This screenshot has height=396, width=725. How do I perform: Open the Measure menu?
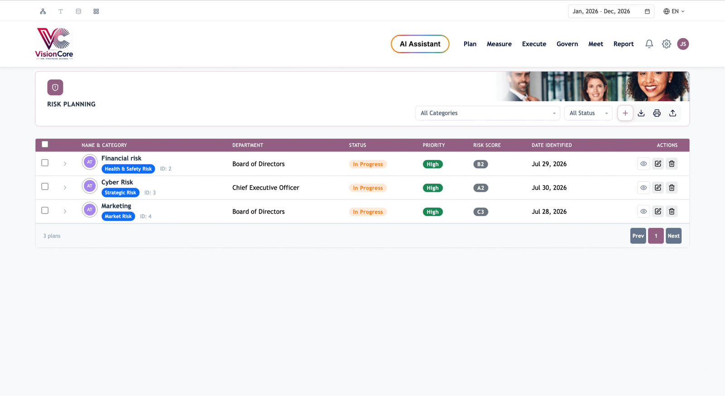[499, 44]
